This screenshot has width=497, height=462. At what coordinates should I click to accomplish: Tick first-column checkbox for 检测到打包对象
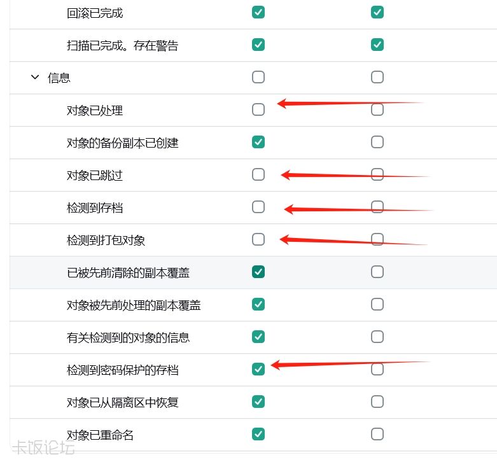[x=258, y=239]
